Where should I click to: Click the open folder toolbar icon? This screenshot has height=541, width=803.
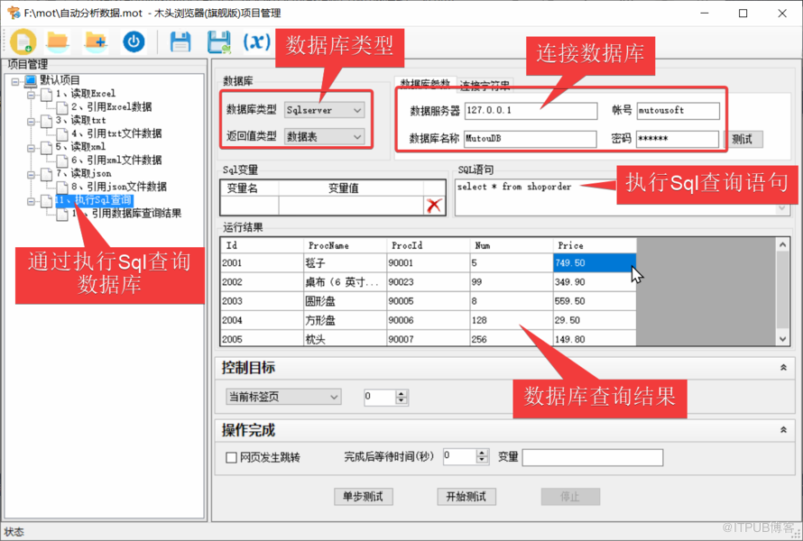click(59, 41)
